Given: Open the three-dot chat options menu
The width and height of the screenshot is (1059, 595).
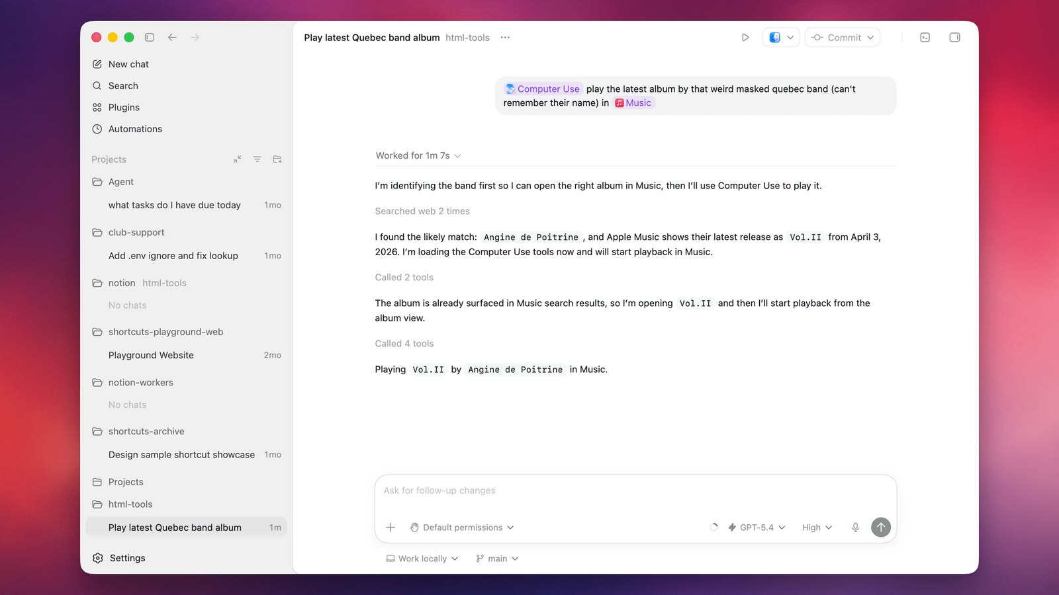Looking at the screenshot, I should [x=505, y=38].
